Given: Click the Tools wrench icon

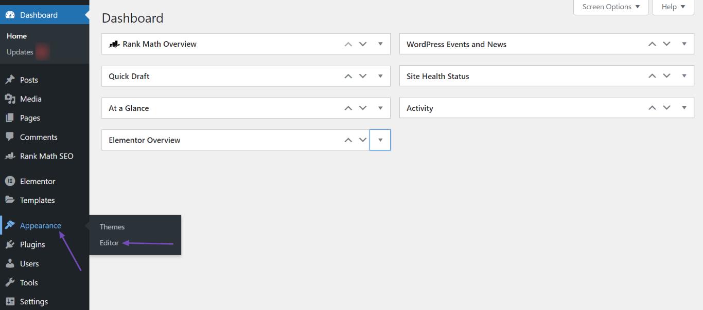Looking at the screenshot, I should [10, 283].
